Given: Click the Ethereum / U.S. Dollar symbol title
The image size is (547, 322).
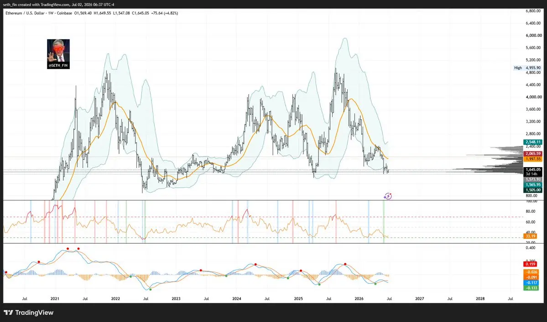Looking at the screenshot, I should click(25, 13).
